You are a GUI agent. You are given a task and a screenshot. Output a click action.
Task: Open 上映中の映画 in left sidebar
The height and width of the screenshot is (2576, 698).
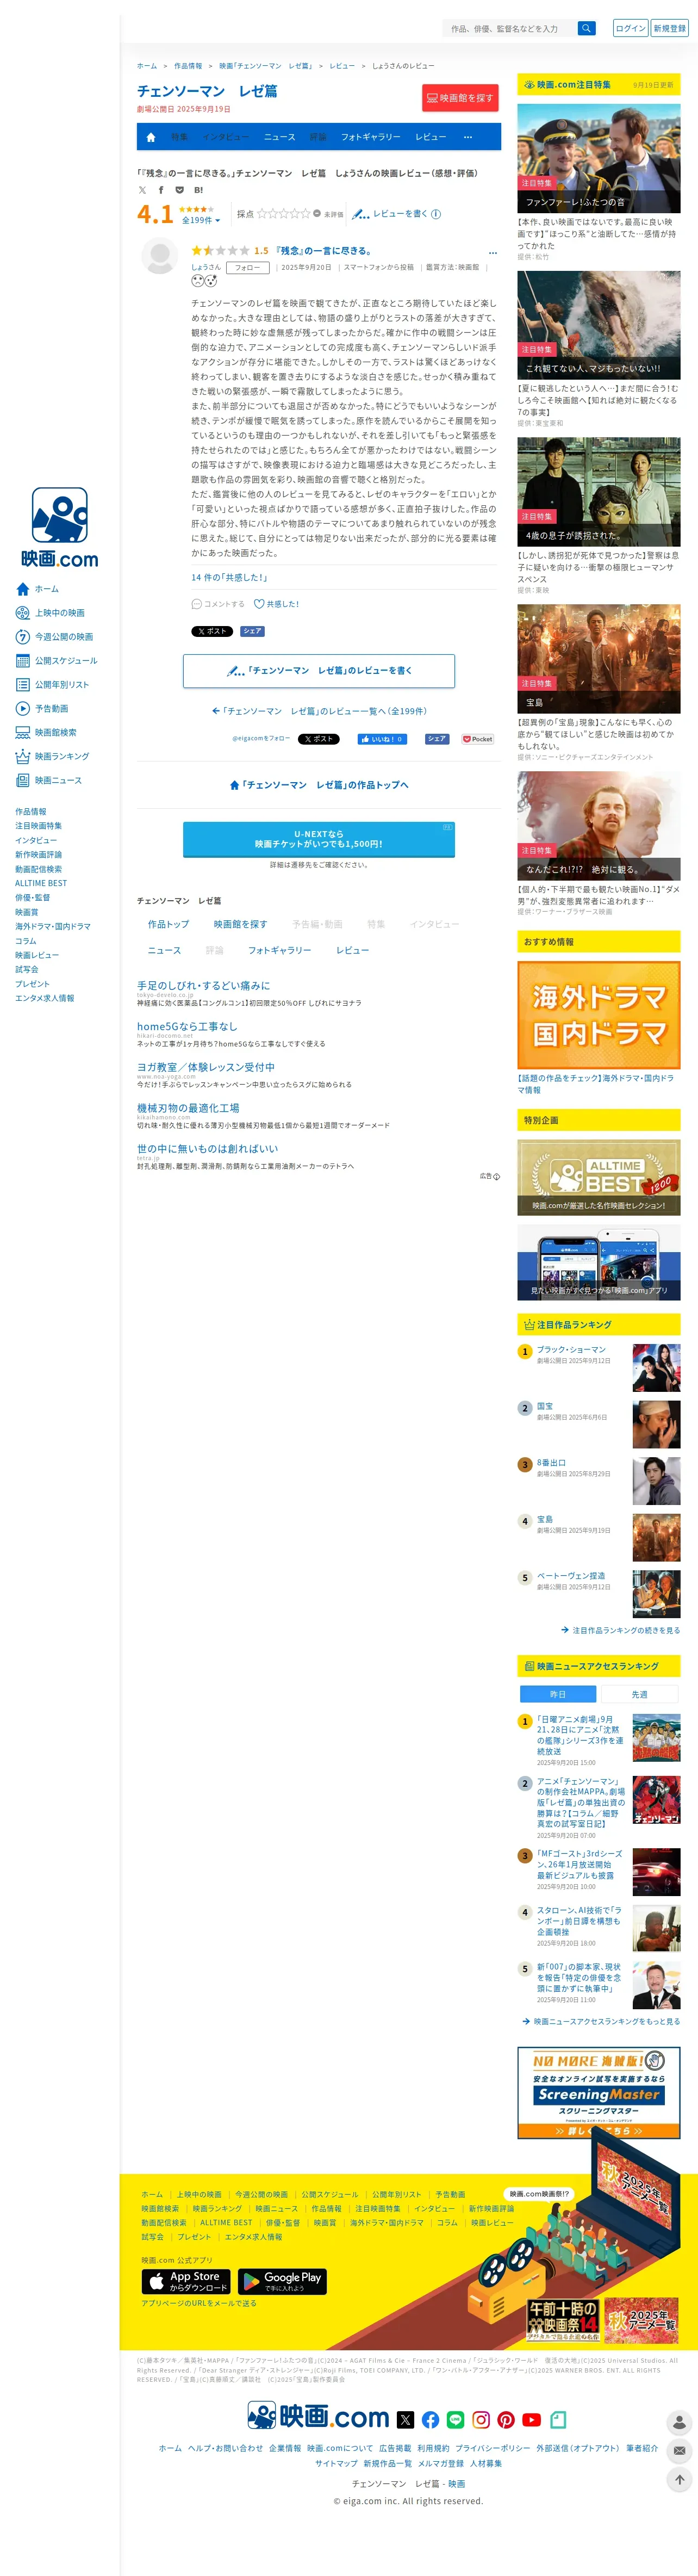point(50,613)
